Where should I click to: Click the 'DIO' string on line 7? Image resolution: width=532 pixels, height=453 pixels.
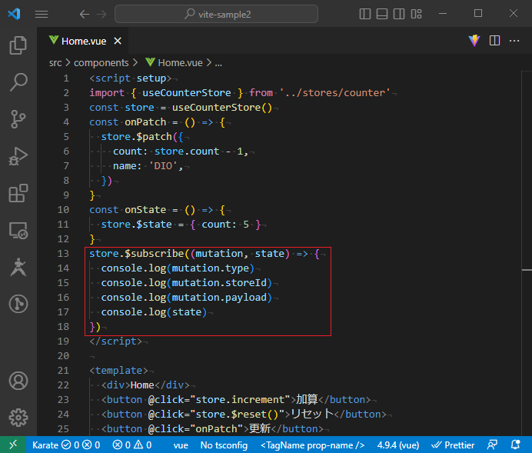[x=163, y=166]
